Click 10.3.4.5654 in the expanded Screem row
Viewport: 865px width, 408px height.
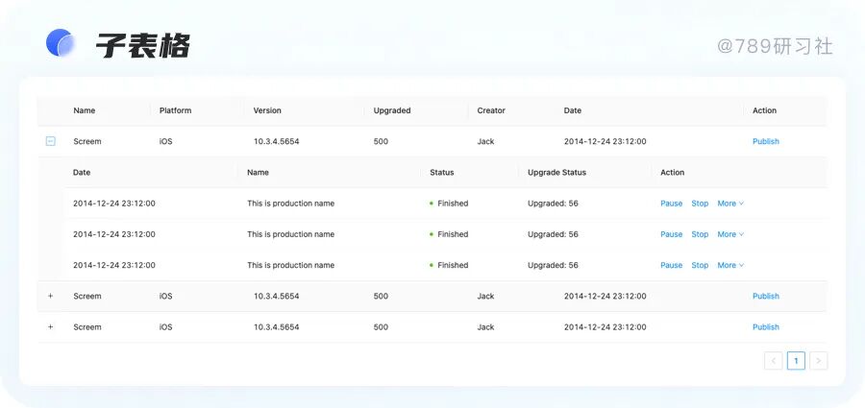(x=277, y=142)
